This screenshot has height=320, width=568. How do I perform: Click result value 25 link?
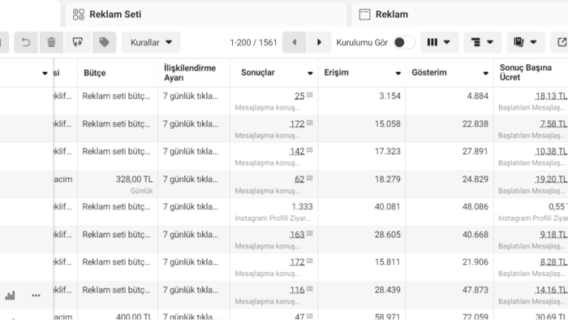point(299,96)
